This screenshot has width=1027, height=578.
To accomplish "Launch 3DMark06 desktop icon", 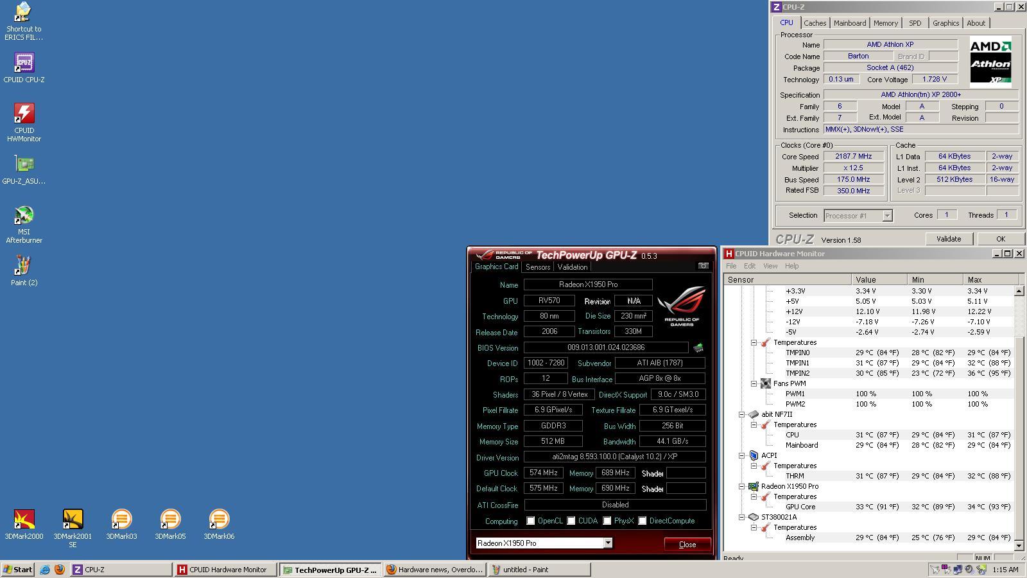I will coord(219,524).
